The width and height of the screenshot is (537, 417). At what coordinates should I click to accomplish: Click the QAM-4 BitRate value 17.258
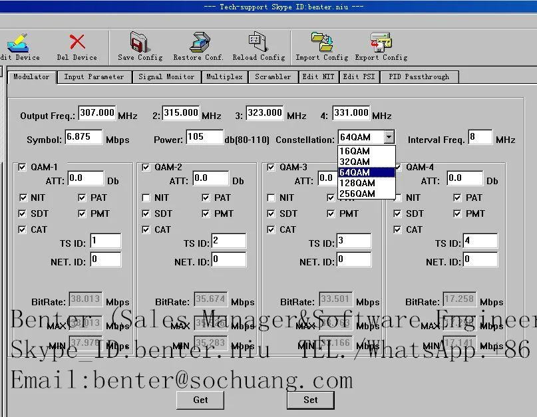pyautogui.click(x=459, y=299)
